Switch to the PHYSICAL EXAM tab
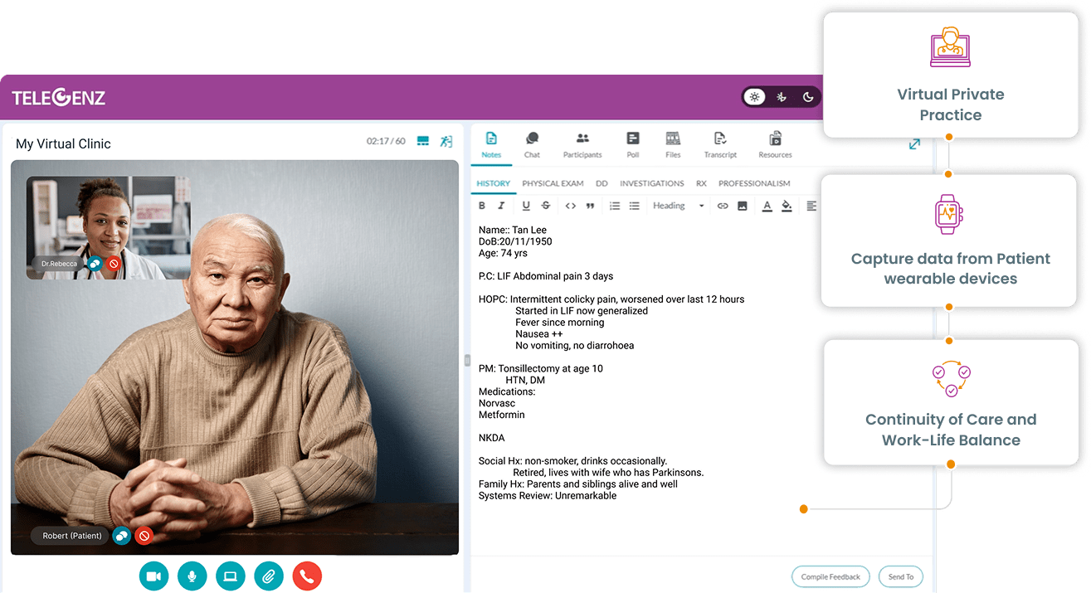This screenshot has width=1091, height=593. (553, 183)
